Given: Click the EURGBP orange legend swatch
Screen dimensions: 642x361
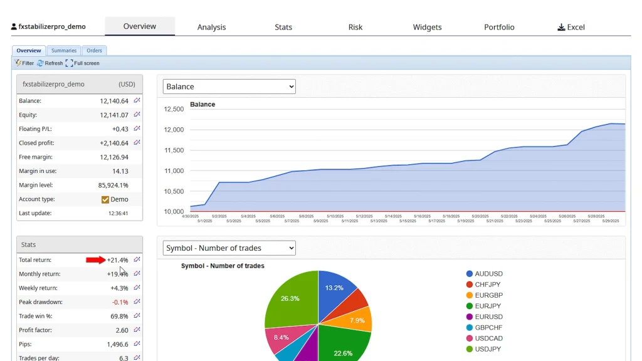Looking at the screenshot, I should (470, 295).
